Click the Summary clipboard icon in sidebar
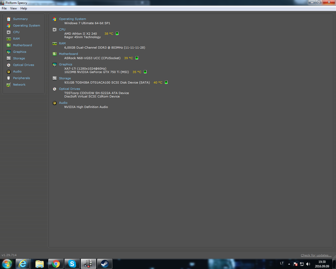Image resolution: width=336 pixels, height=269 pixels. pyautogui.click(x=9, y=19)
